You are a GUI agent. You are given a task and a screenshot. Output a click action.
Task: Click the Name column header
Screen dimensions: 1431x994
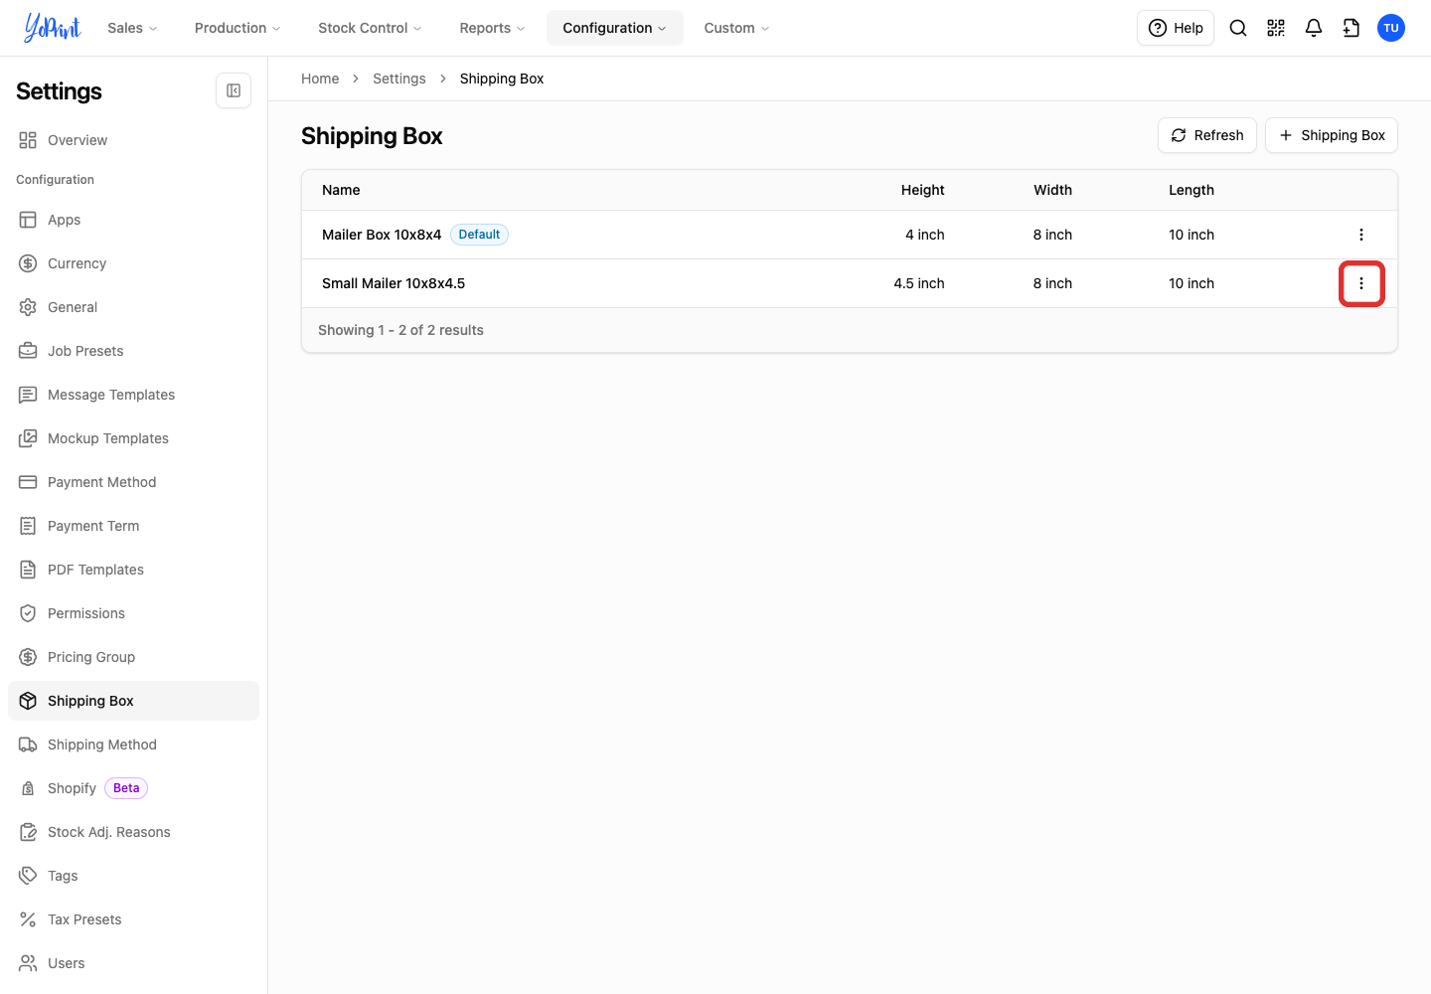[341, 190]
